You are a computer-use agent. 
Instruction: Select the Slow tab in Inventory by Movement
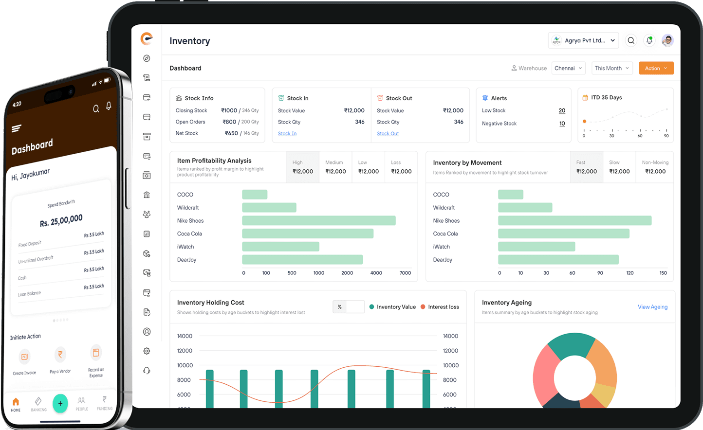point(619,167)
